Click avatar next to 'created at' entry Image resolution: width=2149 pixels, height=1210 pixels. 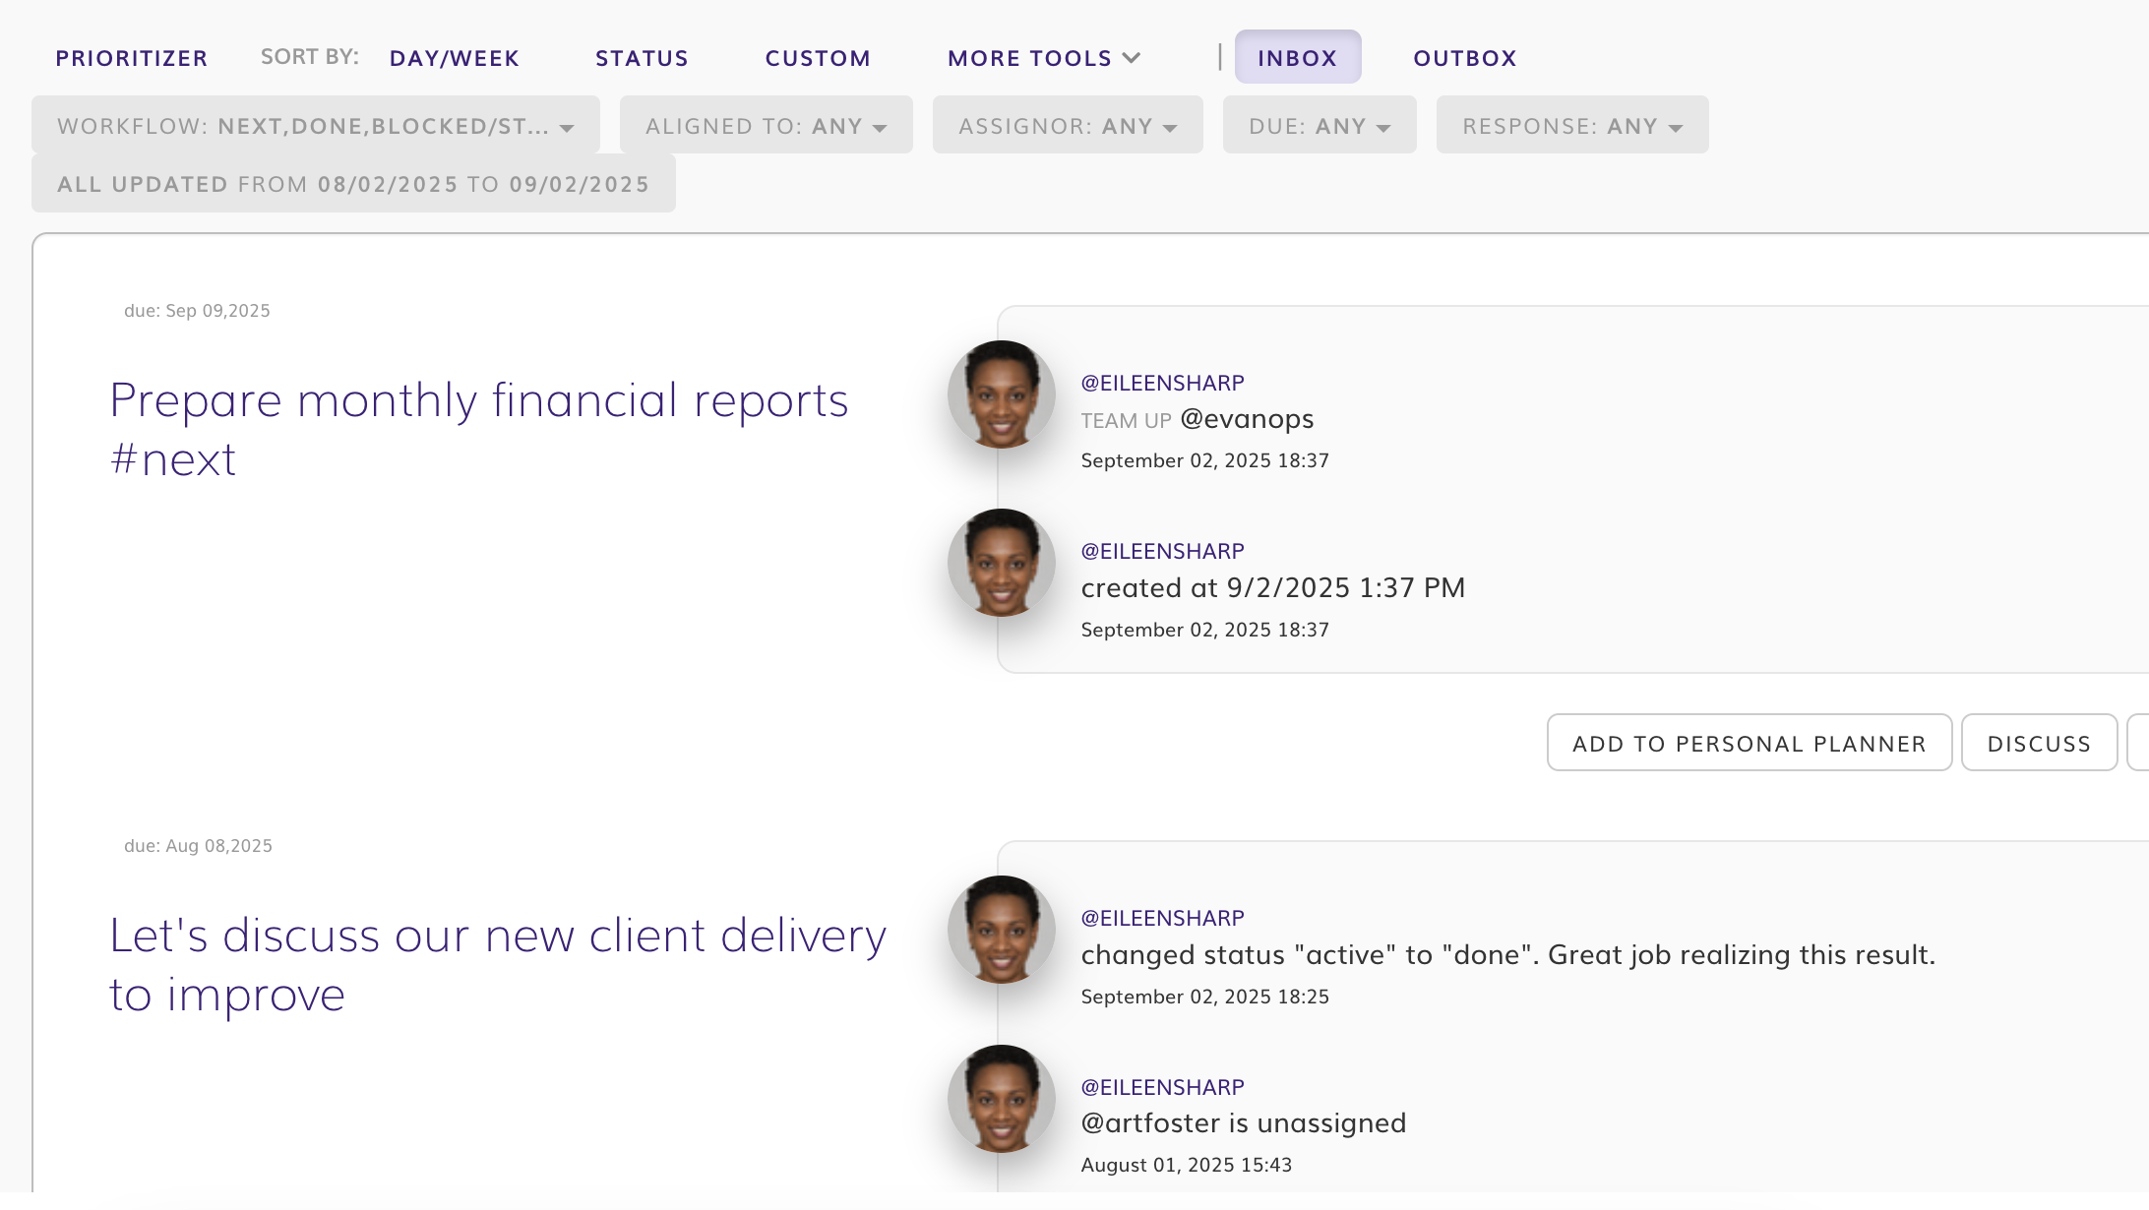click(x=1001, y=563)
